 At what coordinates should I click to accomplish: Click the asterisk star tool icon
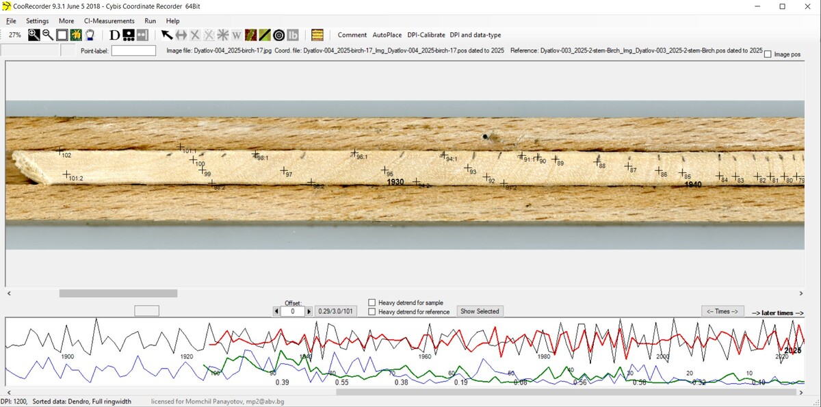coord(222,35)
